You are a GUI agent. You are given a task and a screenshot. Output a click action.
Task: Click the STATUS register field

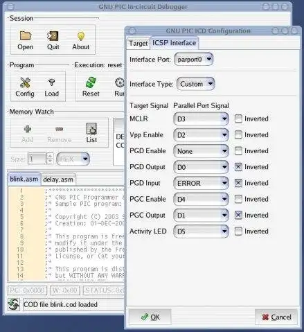point(104,290)
